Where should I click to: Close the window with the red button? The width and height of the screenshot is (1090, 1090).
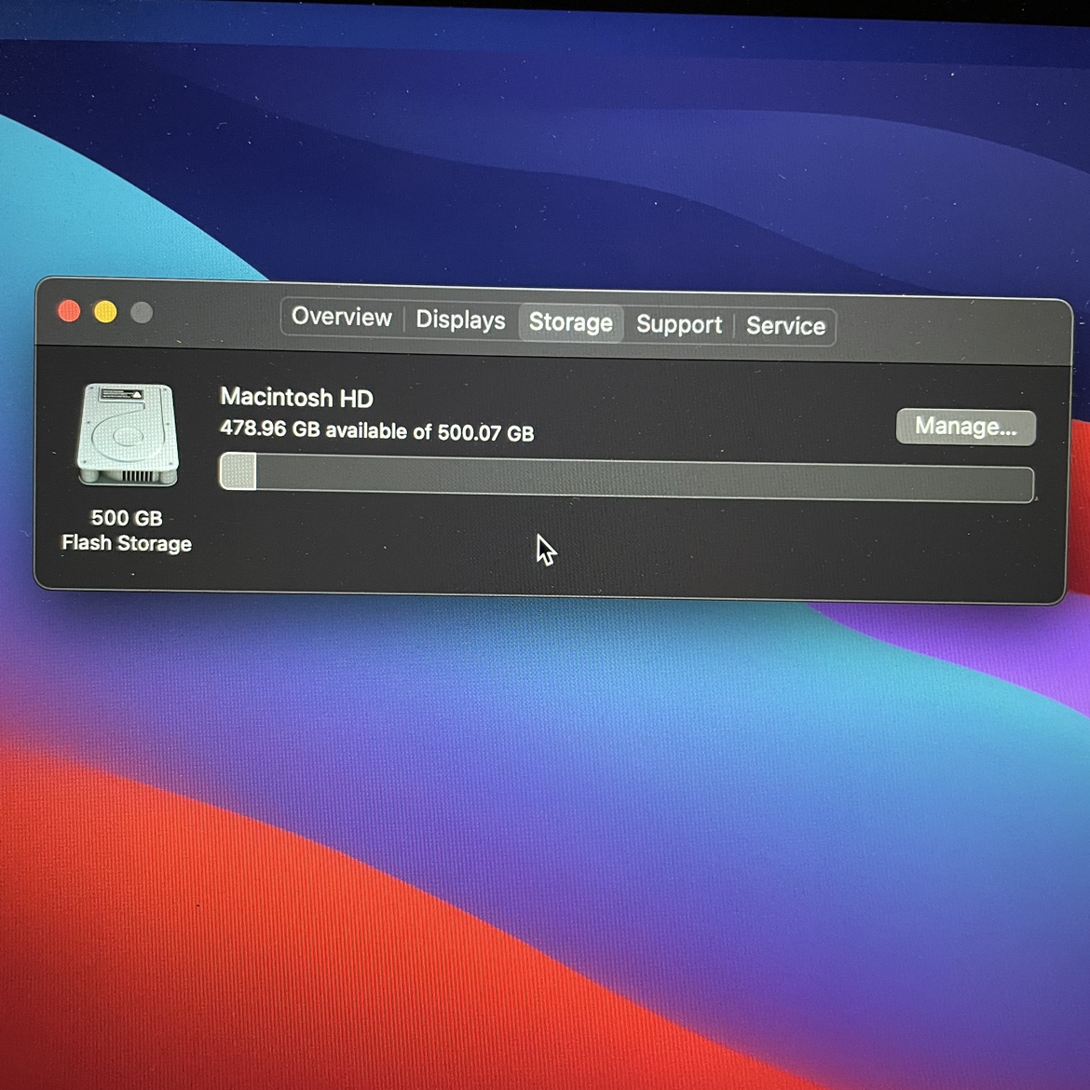(69, 311)
